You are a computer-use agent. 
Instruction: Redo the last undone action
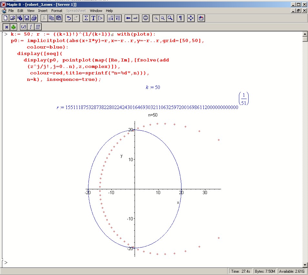[x=76, y=18]
